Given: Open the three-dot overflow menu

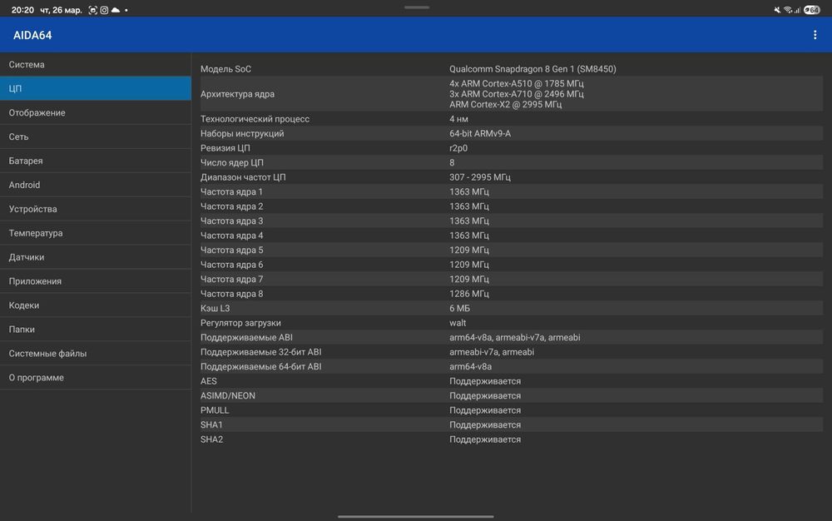Looking at the screenshot, I should 815,35.
